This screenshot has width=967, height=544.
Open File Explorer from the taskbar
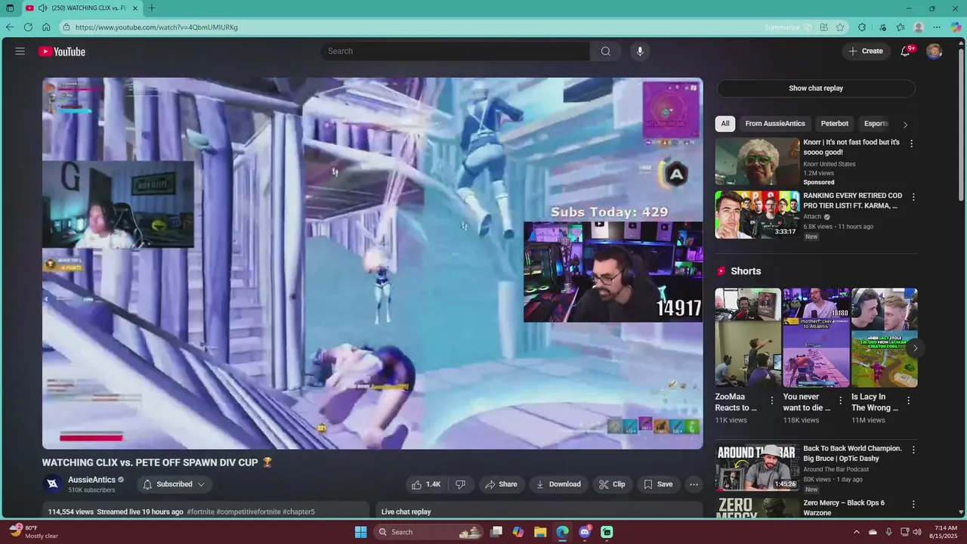click(x=540, y=532)
